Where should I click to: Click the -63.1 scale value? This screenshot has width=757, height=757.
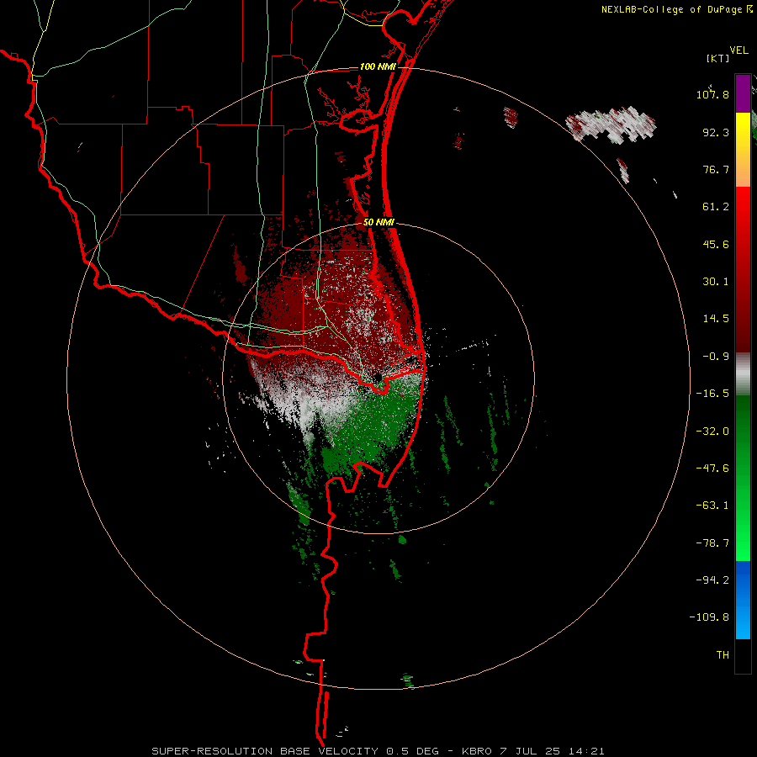712,506
